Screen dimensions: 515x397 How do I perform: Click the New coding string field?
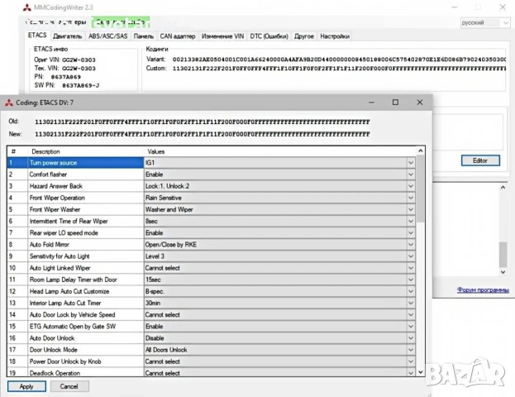(203, 134)
